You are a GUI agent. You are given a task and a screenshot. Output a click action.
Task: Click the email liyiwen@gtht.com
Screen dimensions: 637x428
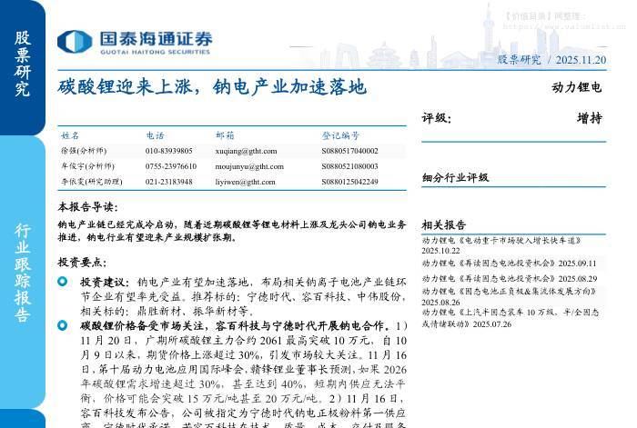point(245,182)
